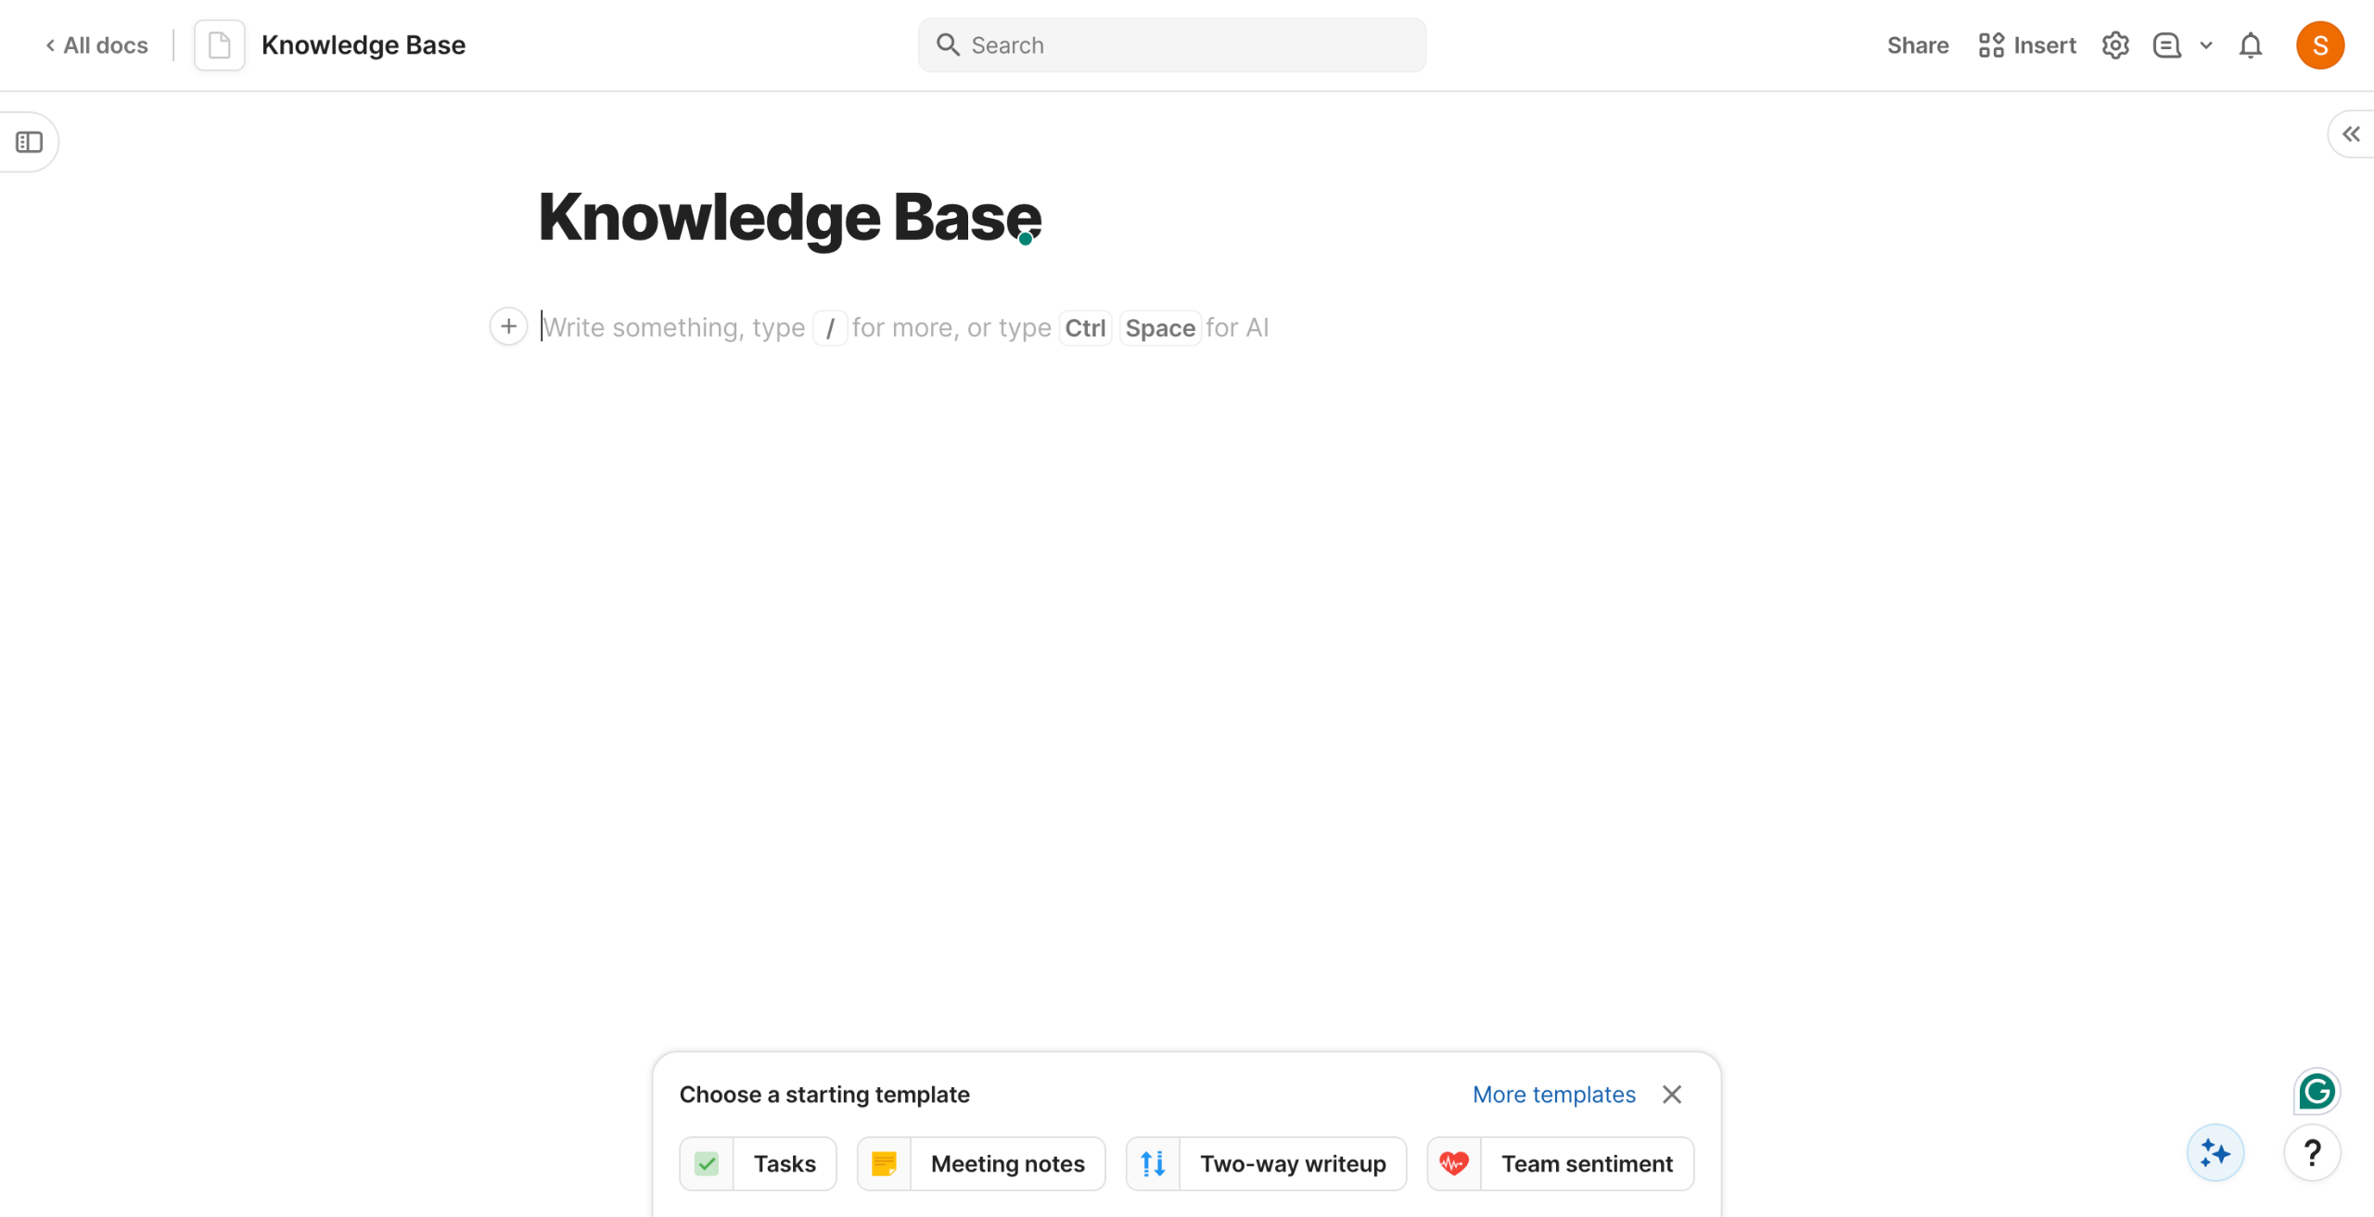The width and height of the screenshot is (2374, 1217).
Task: Click the notifications bell icon
Action: pyautogui.click(x=2251, y=45)
